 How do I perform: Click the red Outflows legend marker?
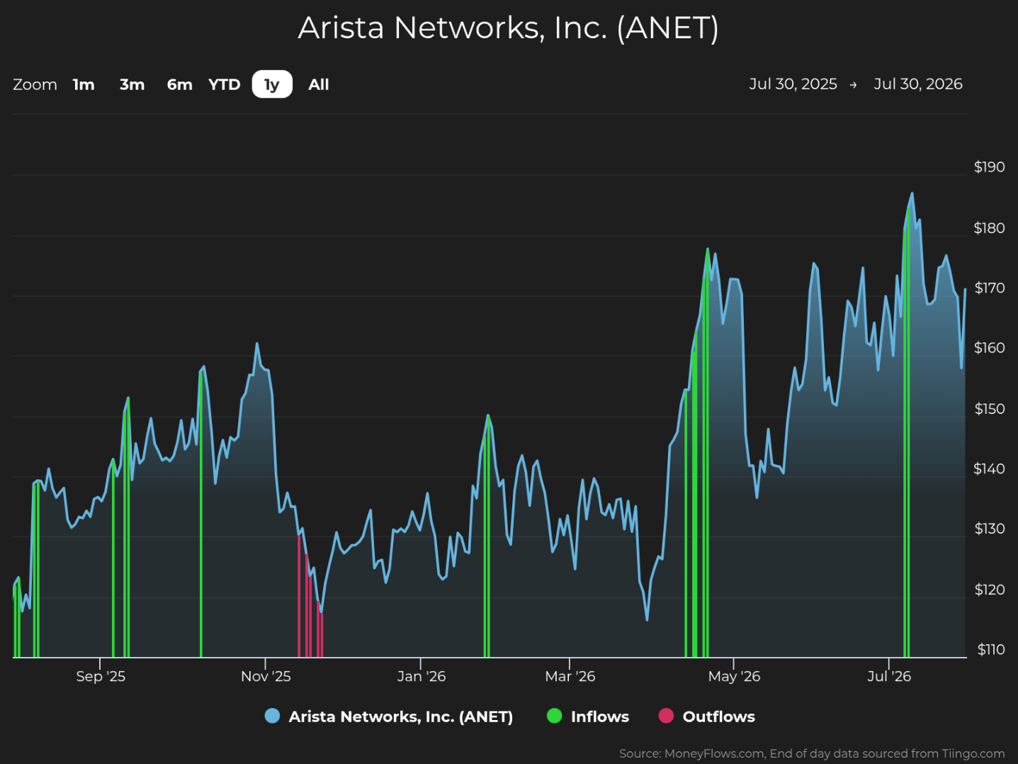click(666, 716)
